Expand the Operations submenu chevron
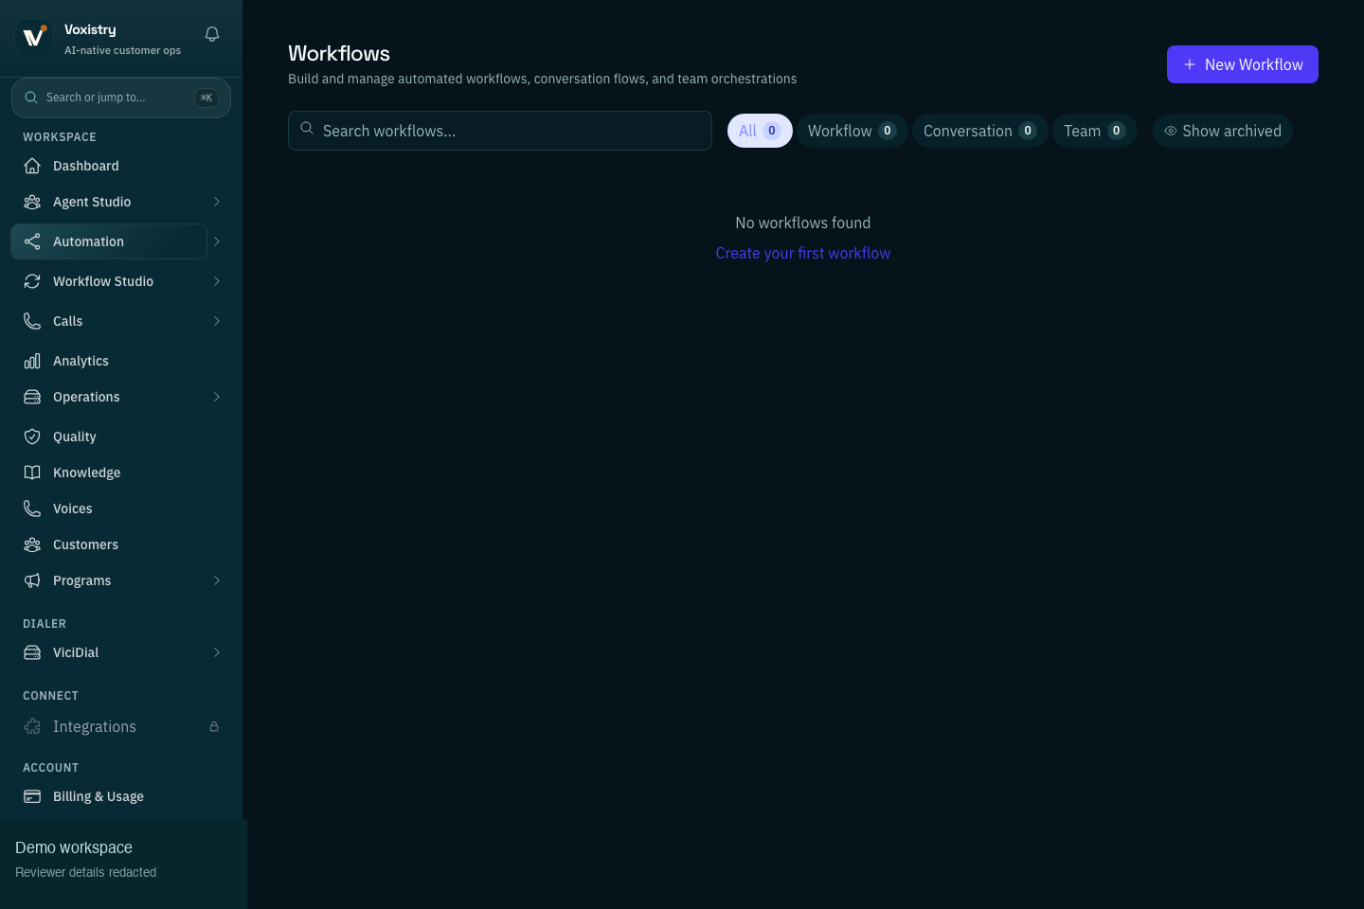Image resolution: width=1364 pixels, height=909 pixels. pos(217,397)
